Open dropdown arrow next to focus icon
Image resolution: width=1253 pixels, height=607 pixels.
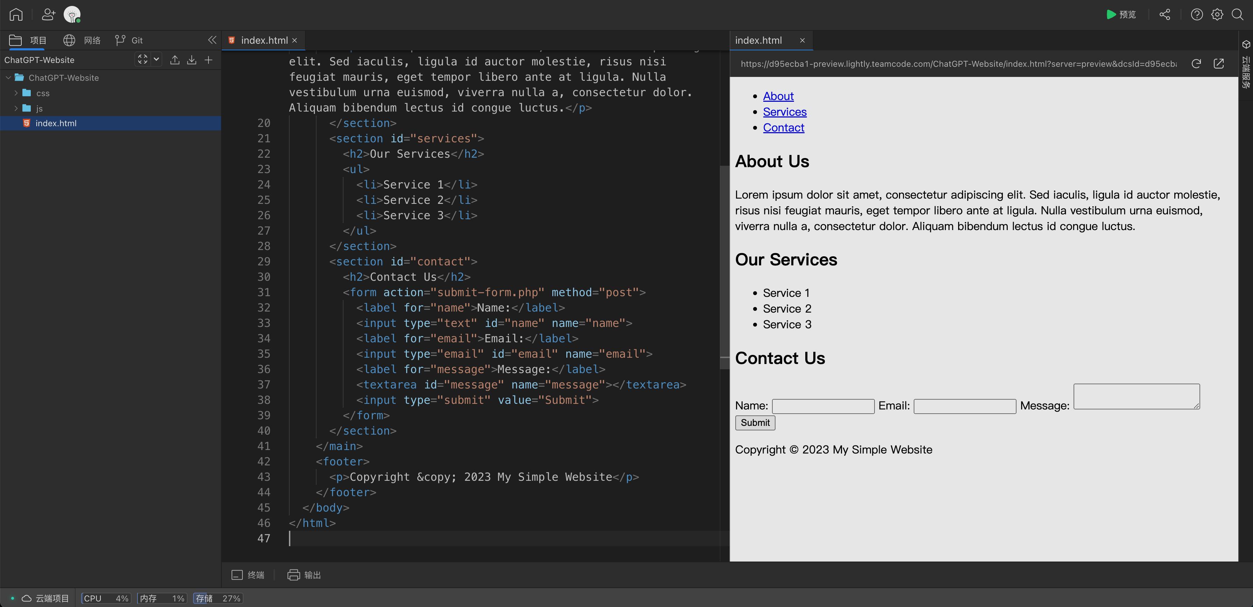(x=156, y=59)
